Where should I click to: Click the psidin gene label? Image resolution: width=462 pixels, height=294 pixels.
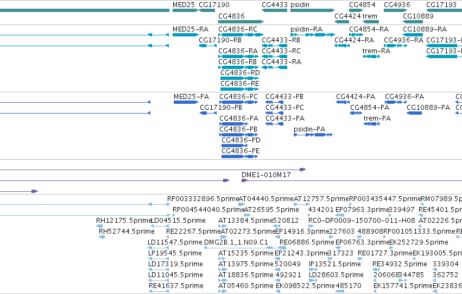tap(300, 5)
